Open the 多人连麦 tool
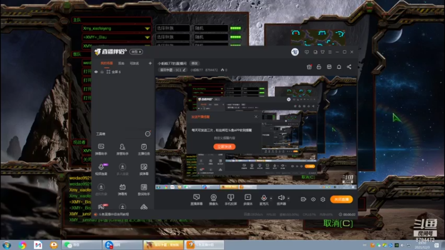The image size is (445, 250). (122, 169)
